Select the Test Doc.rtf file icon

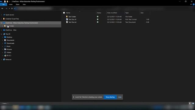(x=67, y=19)
